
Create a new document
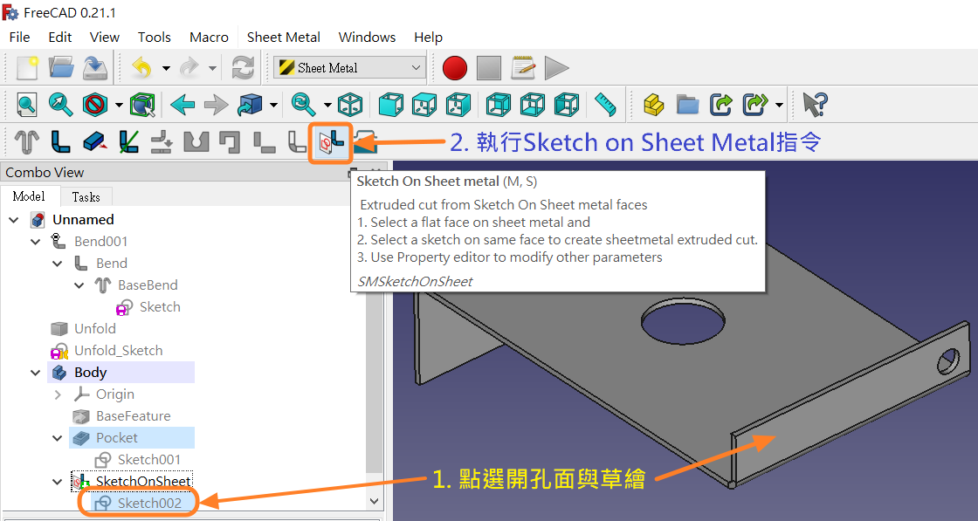27,68
